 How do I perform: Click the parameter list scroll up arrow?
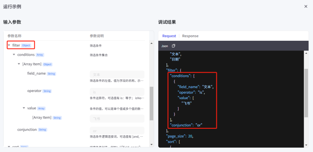tap(152, 43)
